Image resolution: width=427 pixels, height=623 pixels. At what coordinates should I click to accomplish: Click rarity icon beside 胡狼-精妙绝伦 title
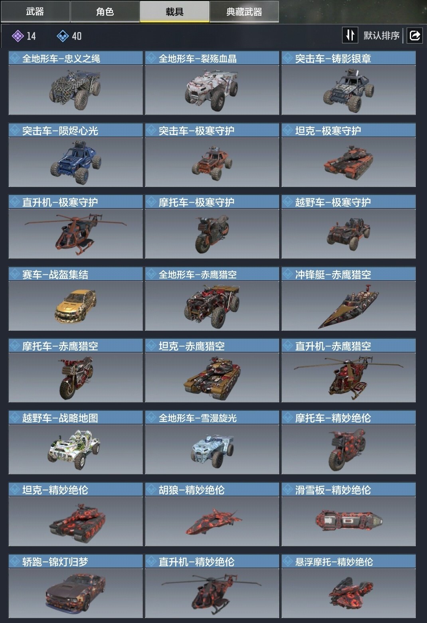pos(152,490)
